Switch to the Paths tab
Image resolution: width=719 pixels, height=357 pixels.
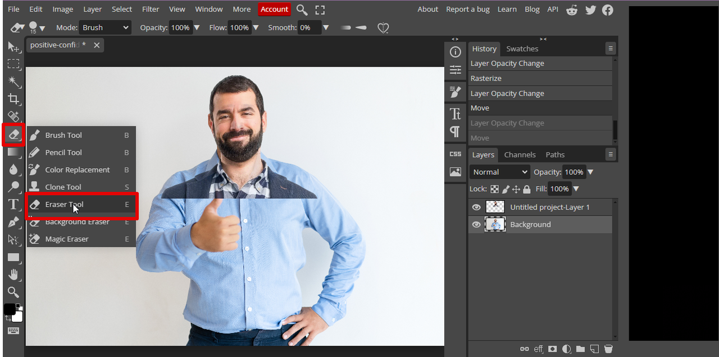[x=556, y=155]
